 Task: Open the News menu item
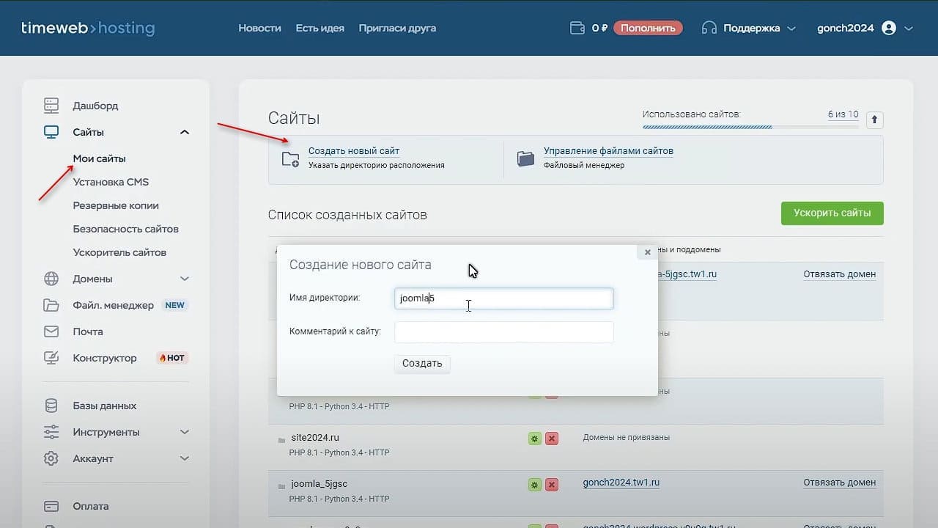pyautogui.click(x=259, y=28)
